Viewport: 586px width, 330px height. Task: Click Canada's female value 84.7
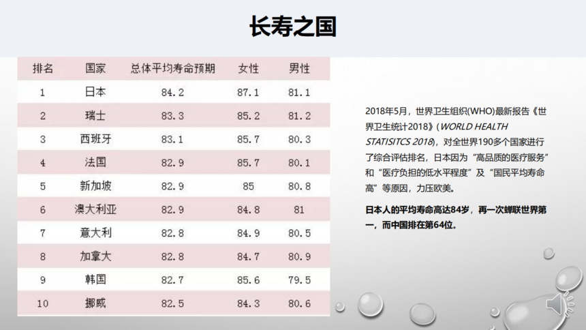pos(248,256)
